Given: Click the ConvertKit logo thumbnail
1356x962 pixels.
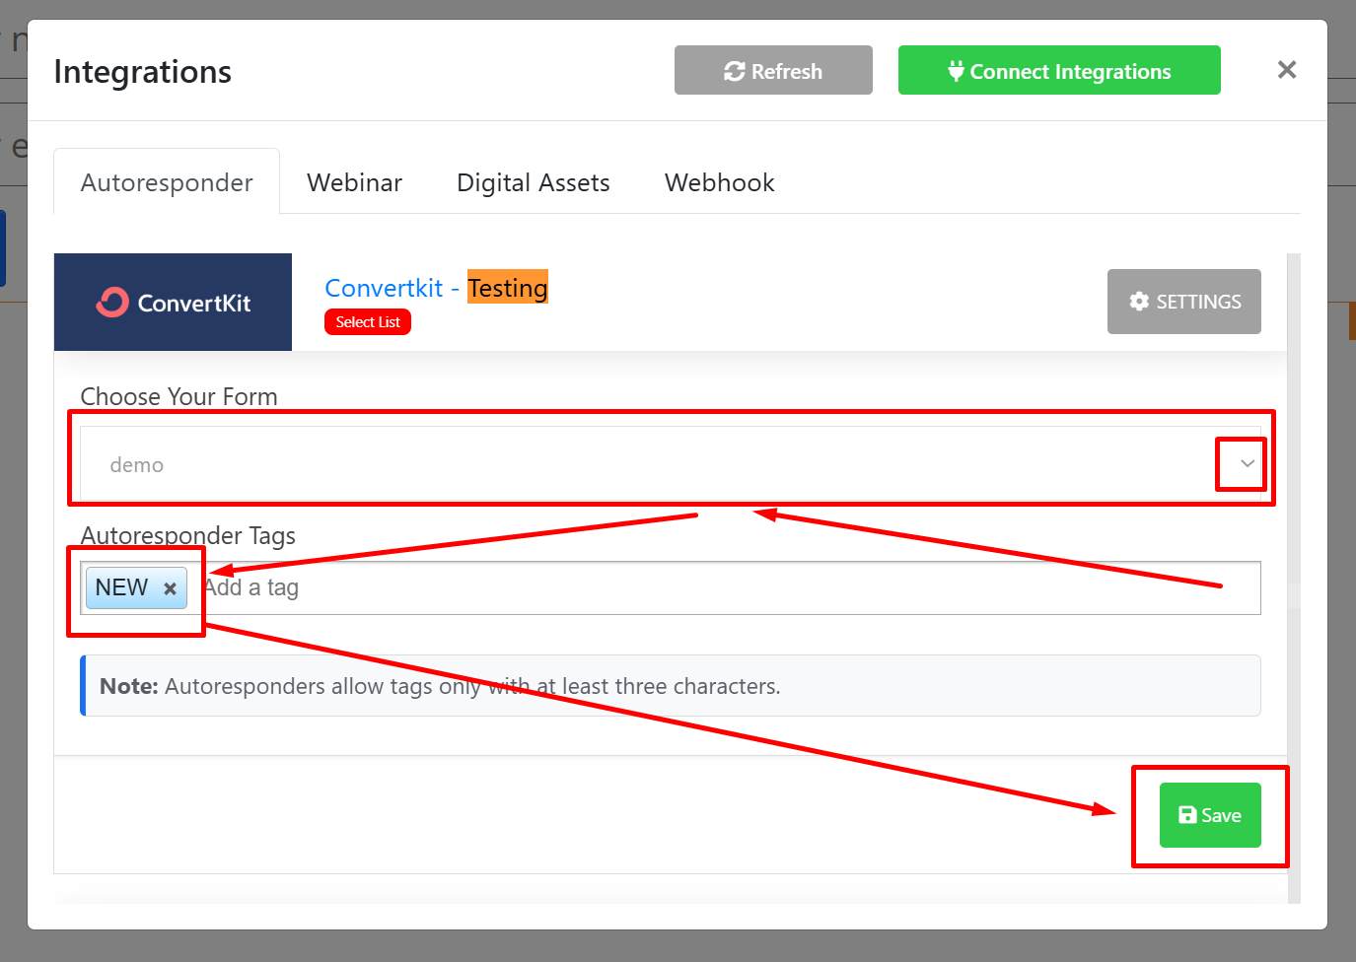Looking at the screenshot, I should tap(173, 302).
